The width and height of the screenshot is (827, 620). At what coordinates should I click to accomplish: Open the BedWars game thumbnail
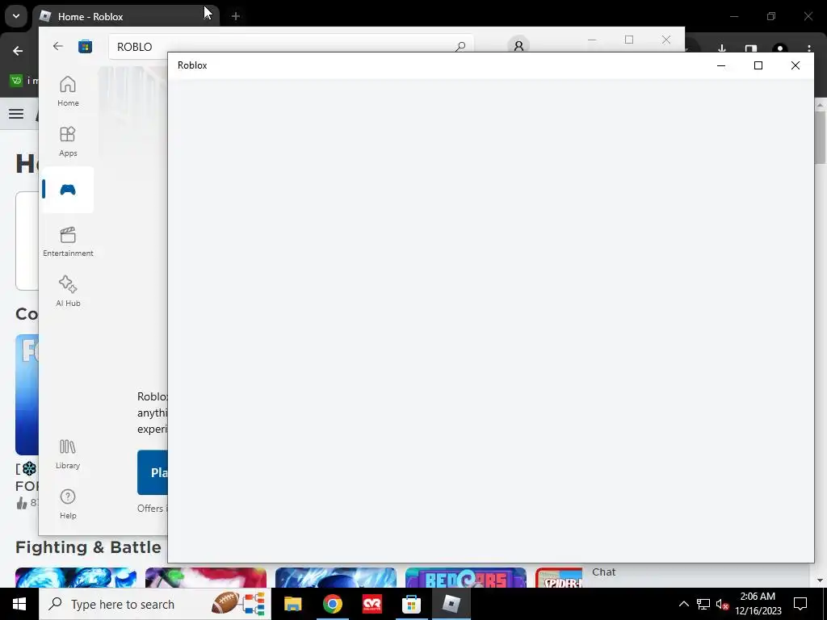point(466,577)
